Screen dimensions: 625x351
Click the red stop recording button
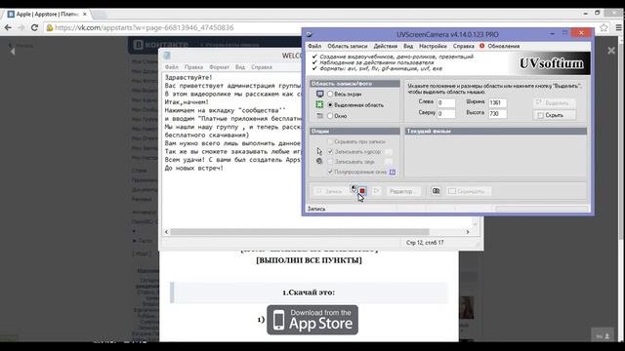coord(362,191)
